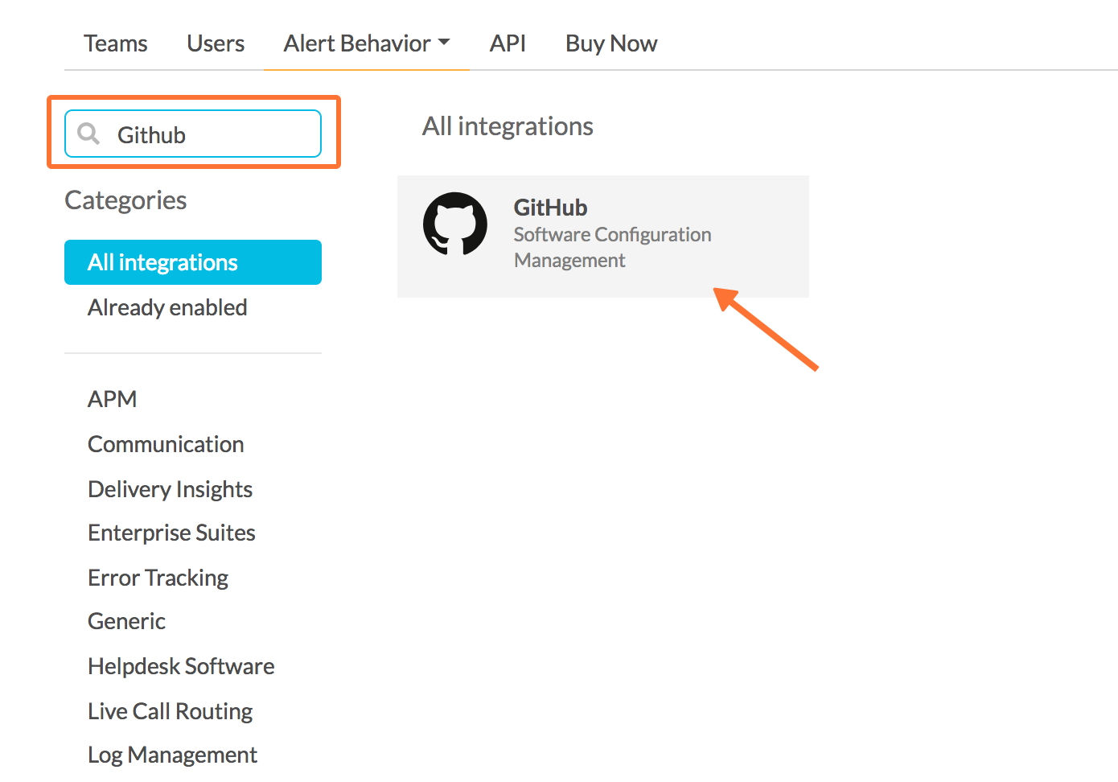Open the Helpdesk Software category
Viewport: 1118px width, 782px height.
click(181, 666)
